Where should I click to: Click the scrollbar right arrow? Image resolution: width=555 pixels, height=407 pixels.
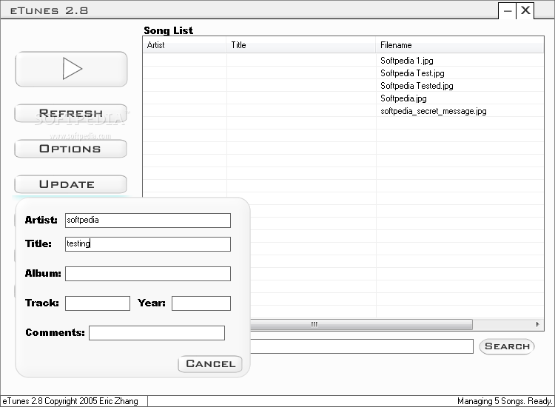tap(538, 324)
